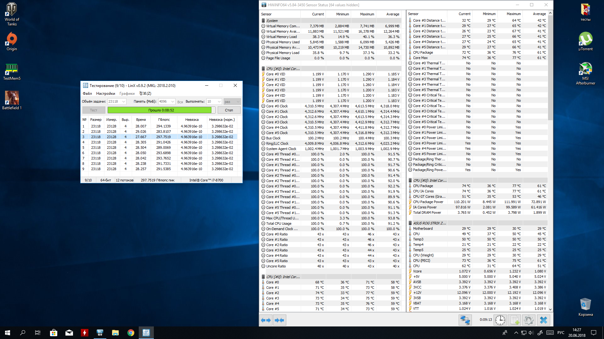The image size is (604, 339).
Task: Open HWiNFO remote monitoring network icon
Action: [x=465, y=320]
